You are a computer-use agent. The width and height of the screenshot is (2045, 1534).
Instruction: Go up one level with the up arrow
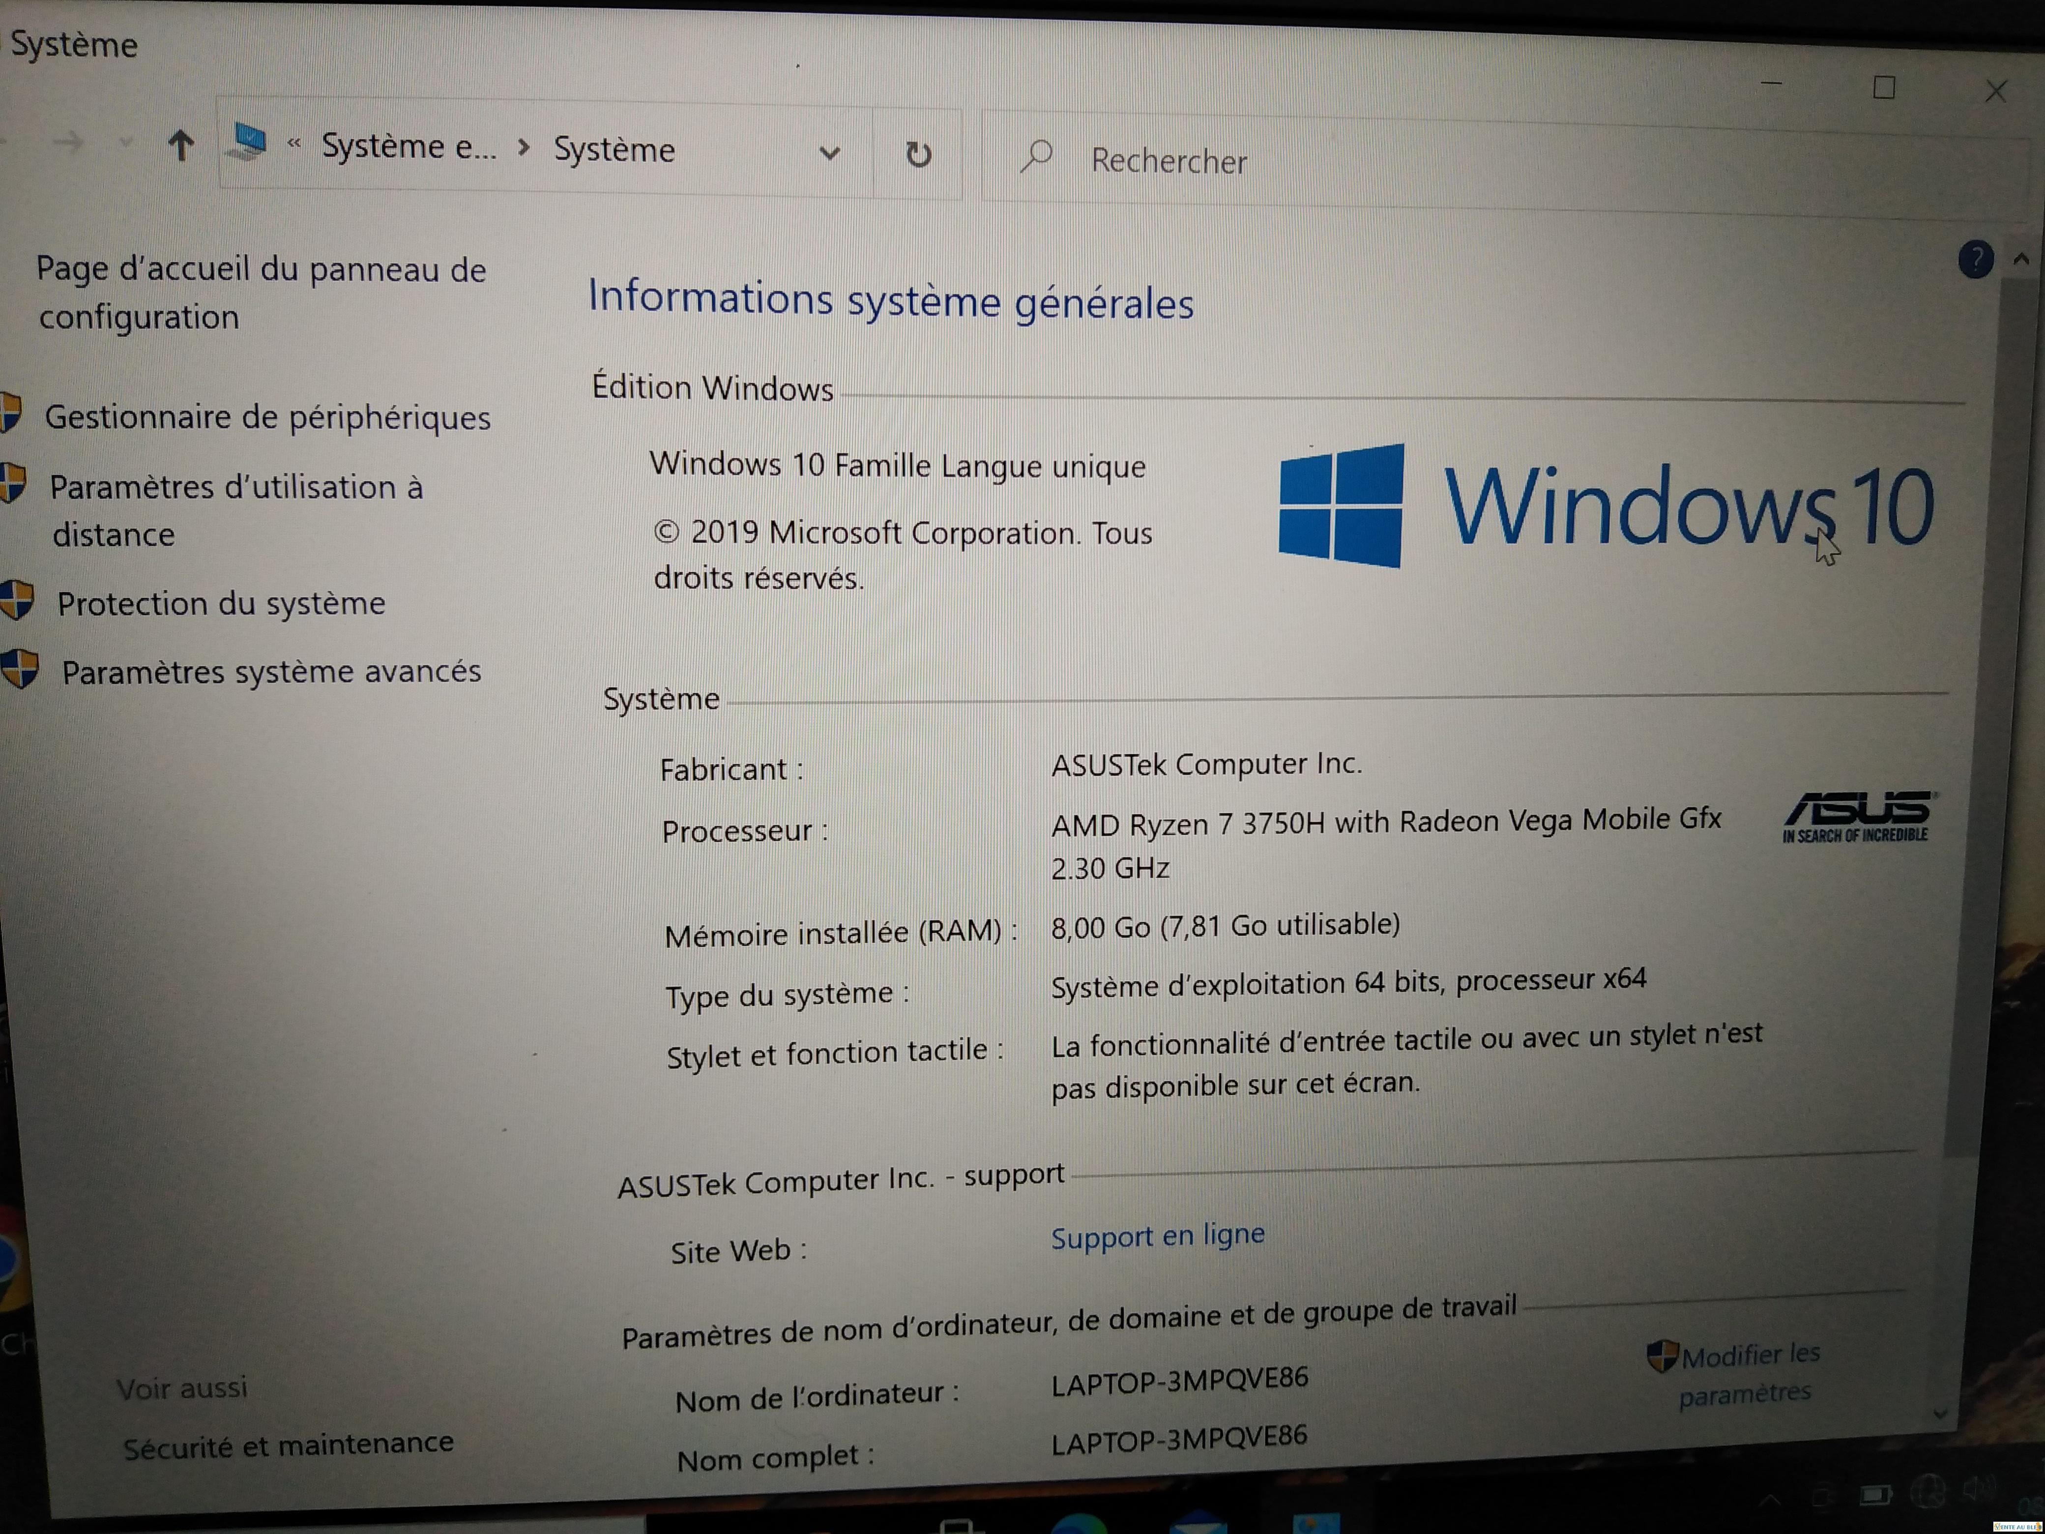click(x=181, y=145)
